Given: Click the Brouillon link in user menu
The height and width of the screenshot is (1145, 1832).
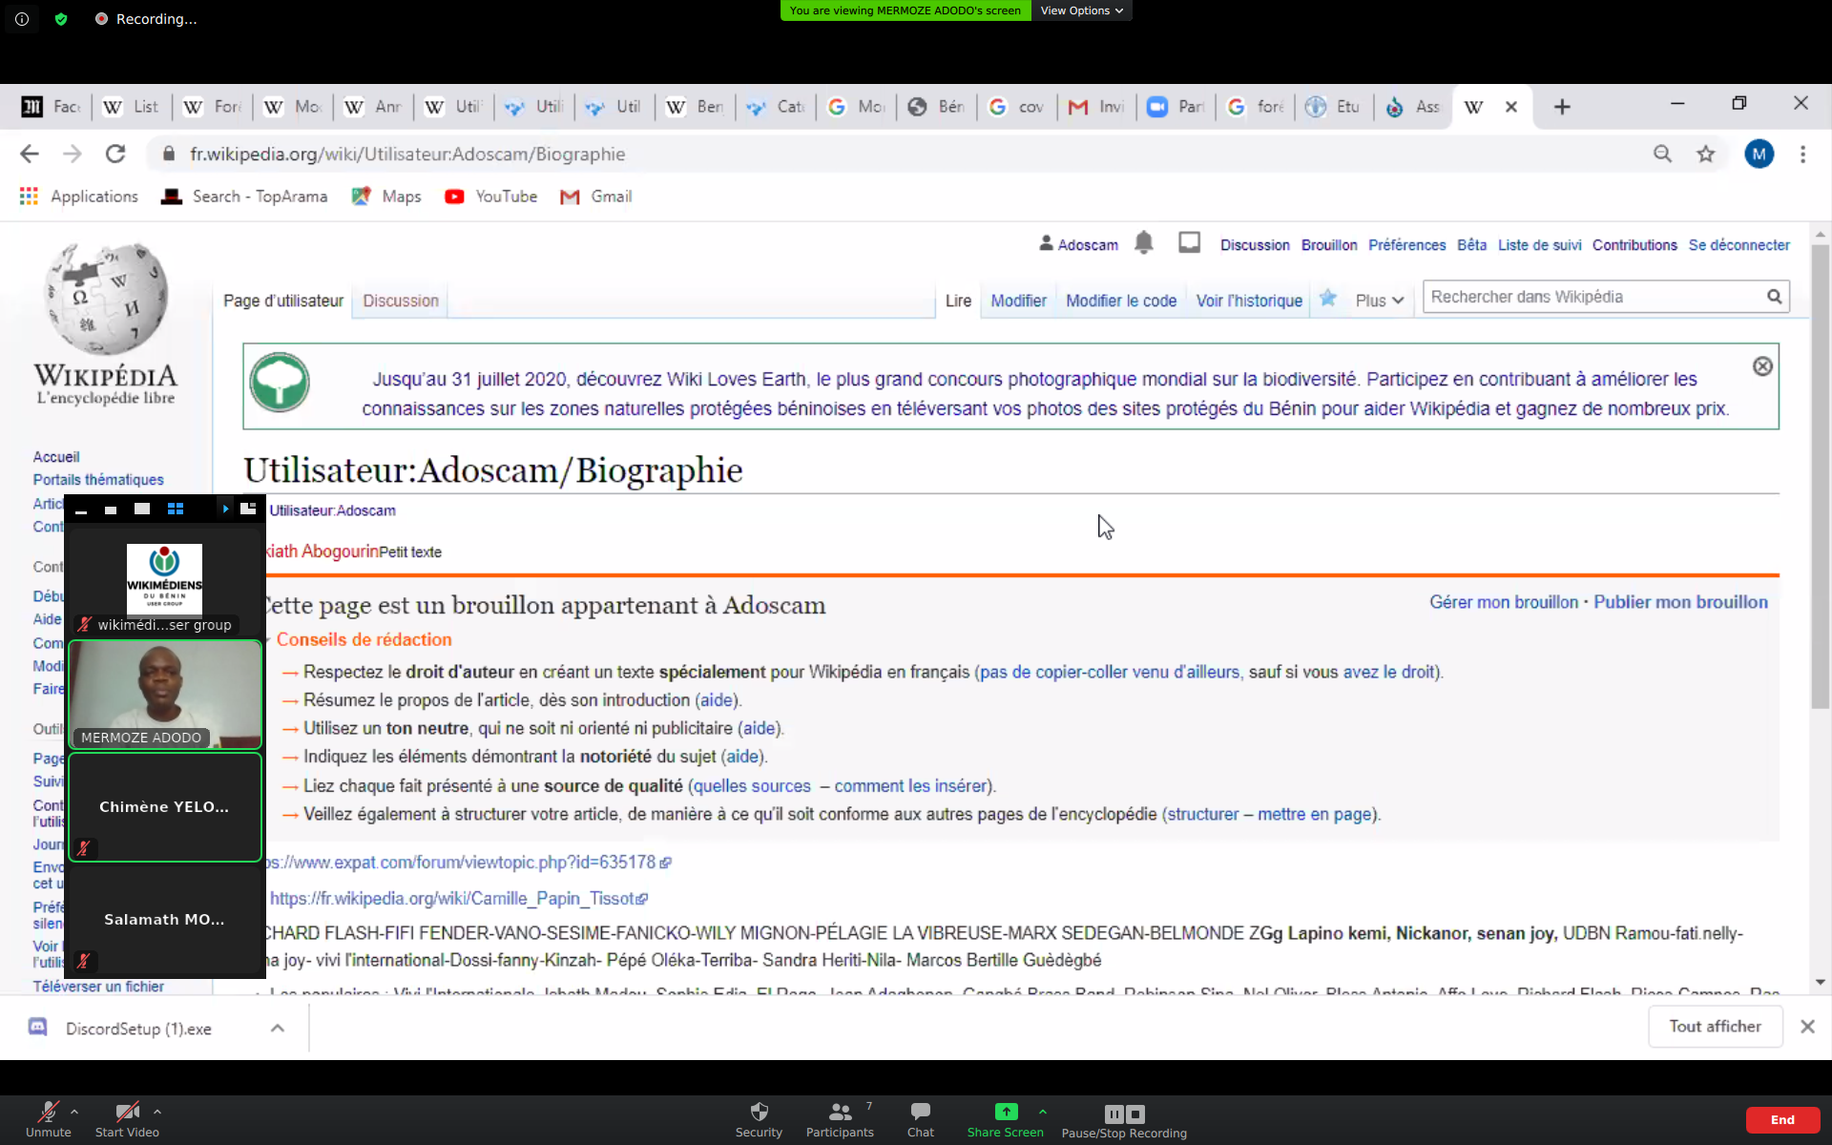Looking at the screenshot, I should [1329, 245].
